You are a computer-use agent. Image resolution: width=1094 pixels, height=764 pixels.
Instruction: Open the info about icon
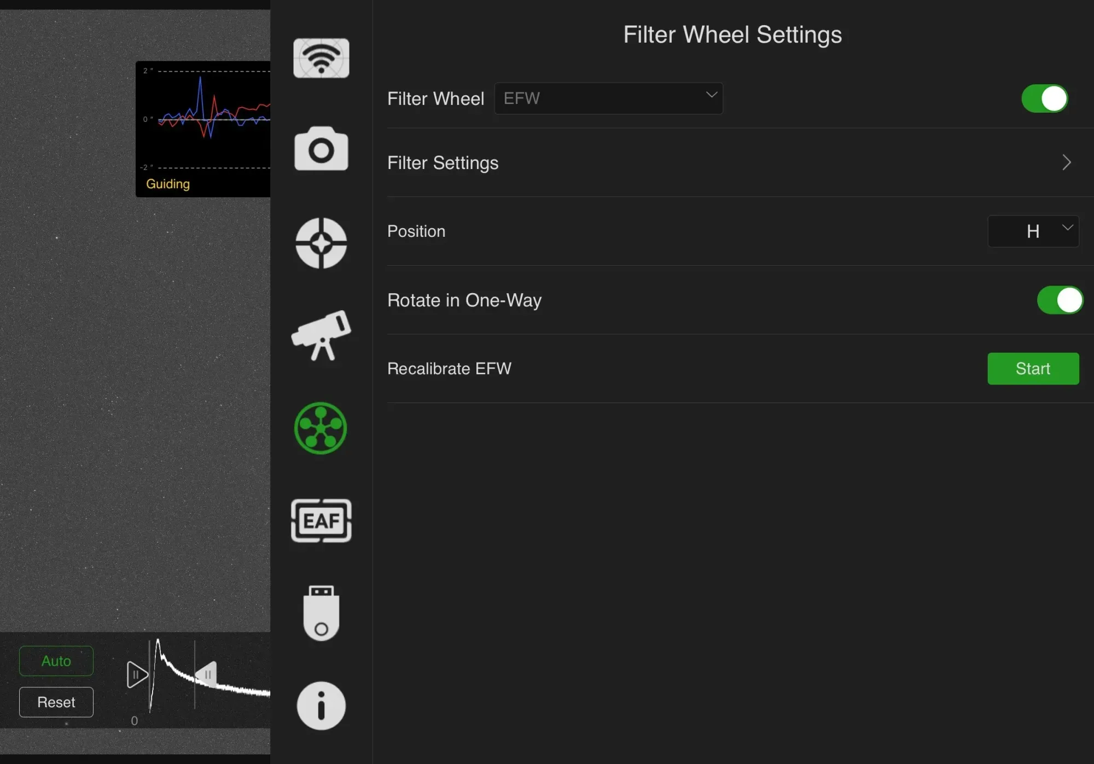[321, 705]
